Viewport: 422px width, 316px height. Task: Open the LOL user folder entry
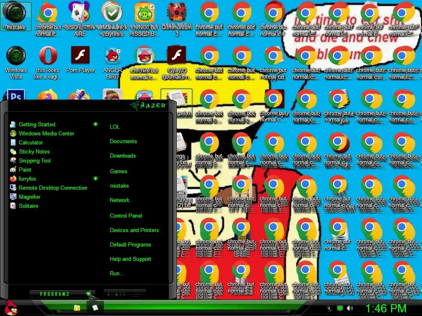[x=115, y=127]
